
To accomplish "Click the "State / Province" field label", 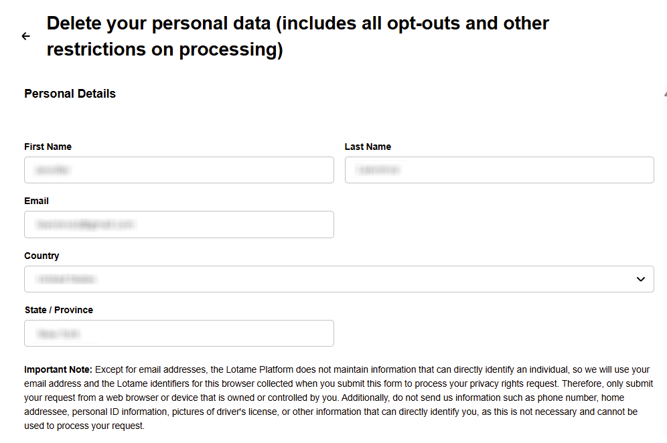I will pyautogui.click(x=58, y=310).
